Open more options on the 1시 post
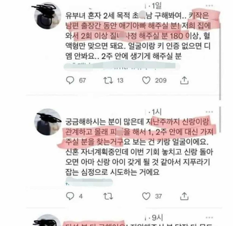The height and width of the screenshot is (226, 233). tap(209, 112)
